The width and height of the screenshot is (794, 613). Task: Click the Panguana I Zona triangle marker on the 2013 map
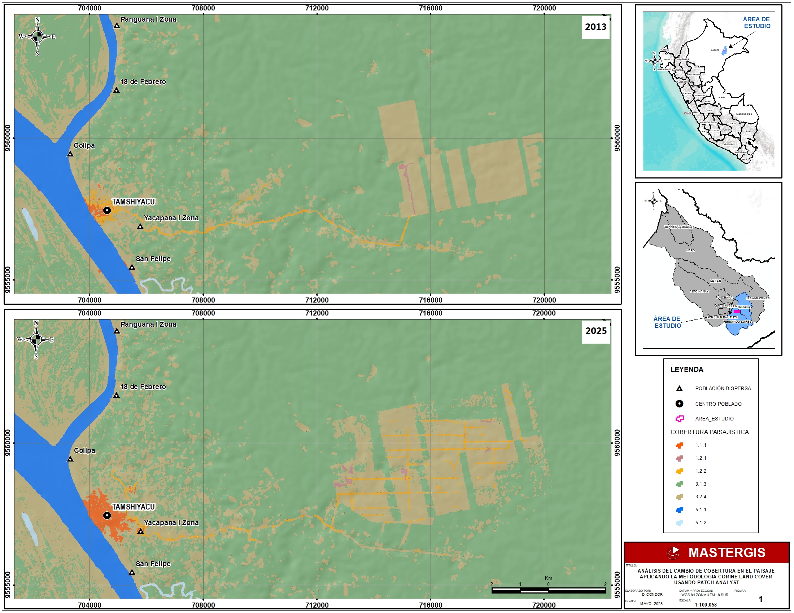117,26
